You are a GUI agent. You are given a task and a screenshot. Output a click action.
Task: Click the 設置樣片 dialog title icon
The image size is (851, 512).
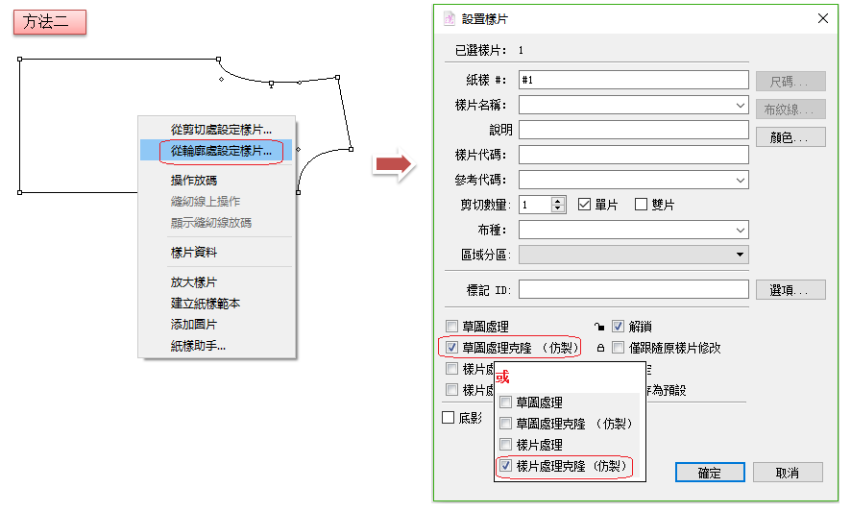(x=449, y=18)
